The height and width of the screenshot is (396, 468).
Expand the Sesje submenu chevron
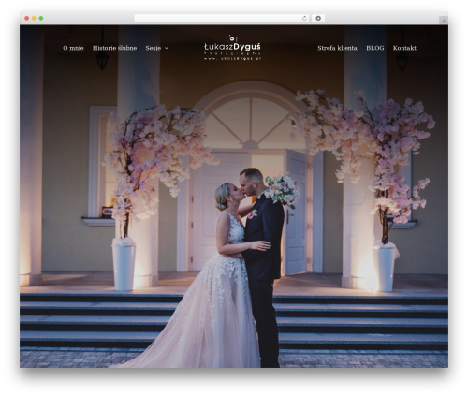[x=167, y=48]
